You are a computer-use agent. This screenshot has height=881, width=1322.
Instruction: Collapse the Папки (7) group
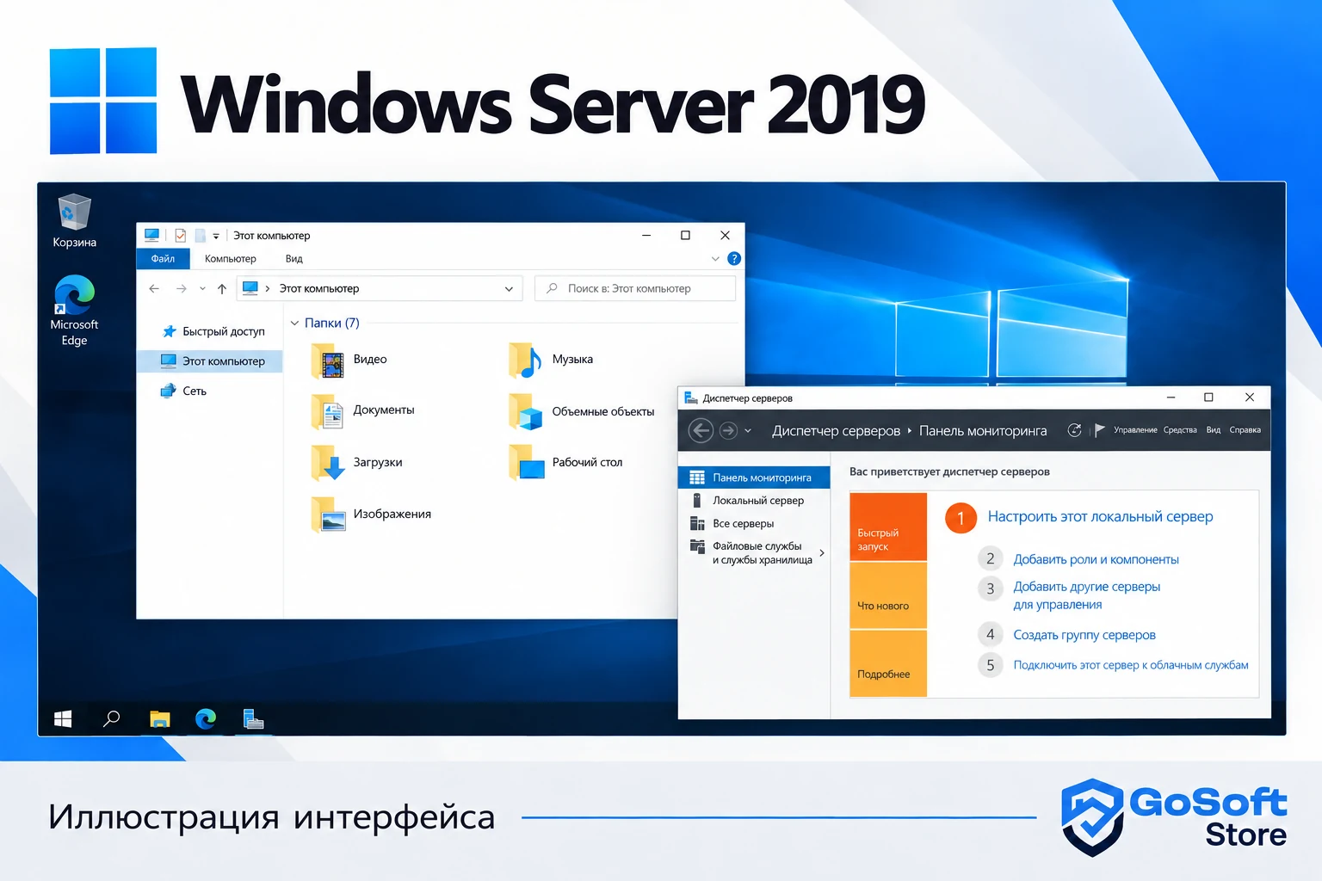(x=294, y=323)
